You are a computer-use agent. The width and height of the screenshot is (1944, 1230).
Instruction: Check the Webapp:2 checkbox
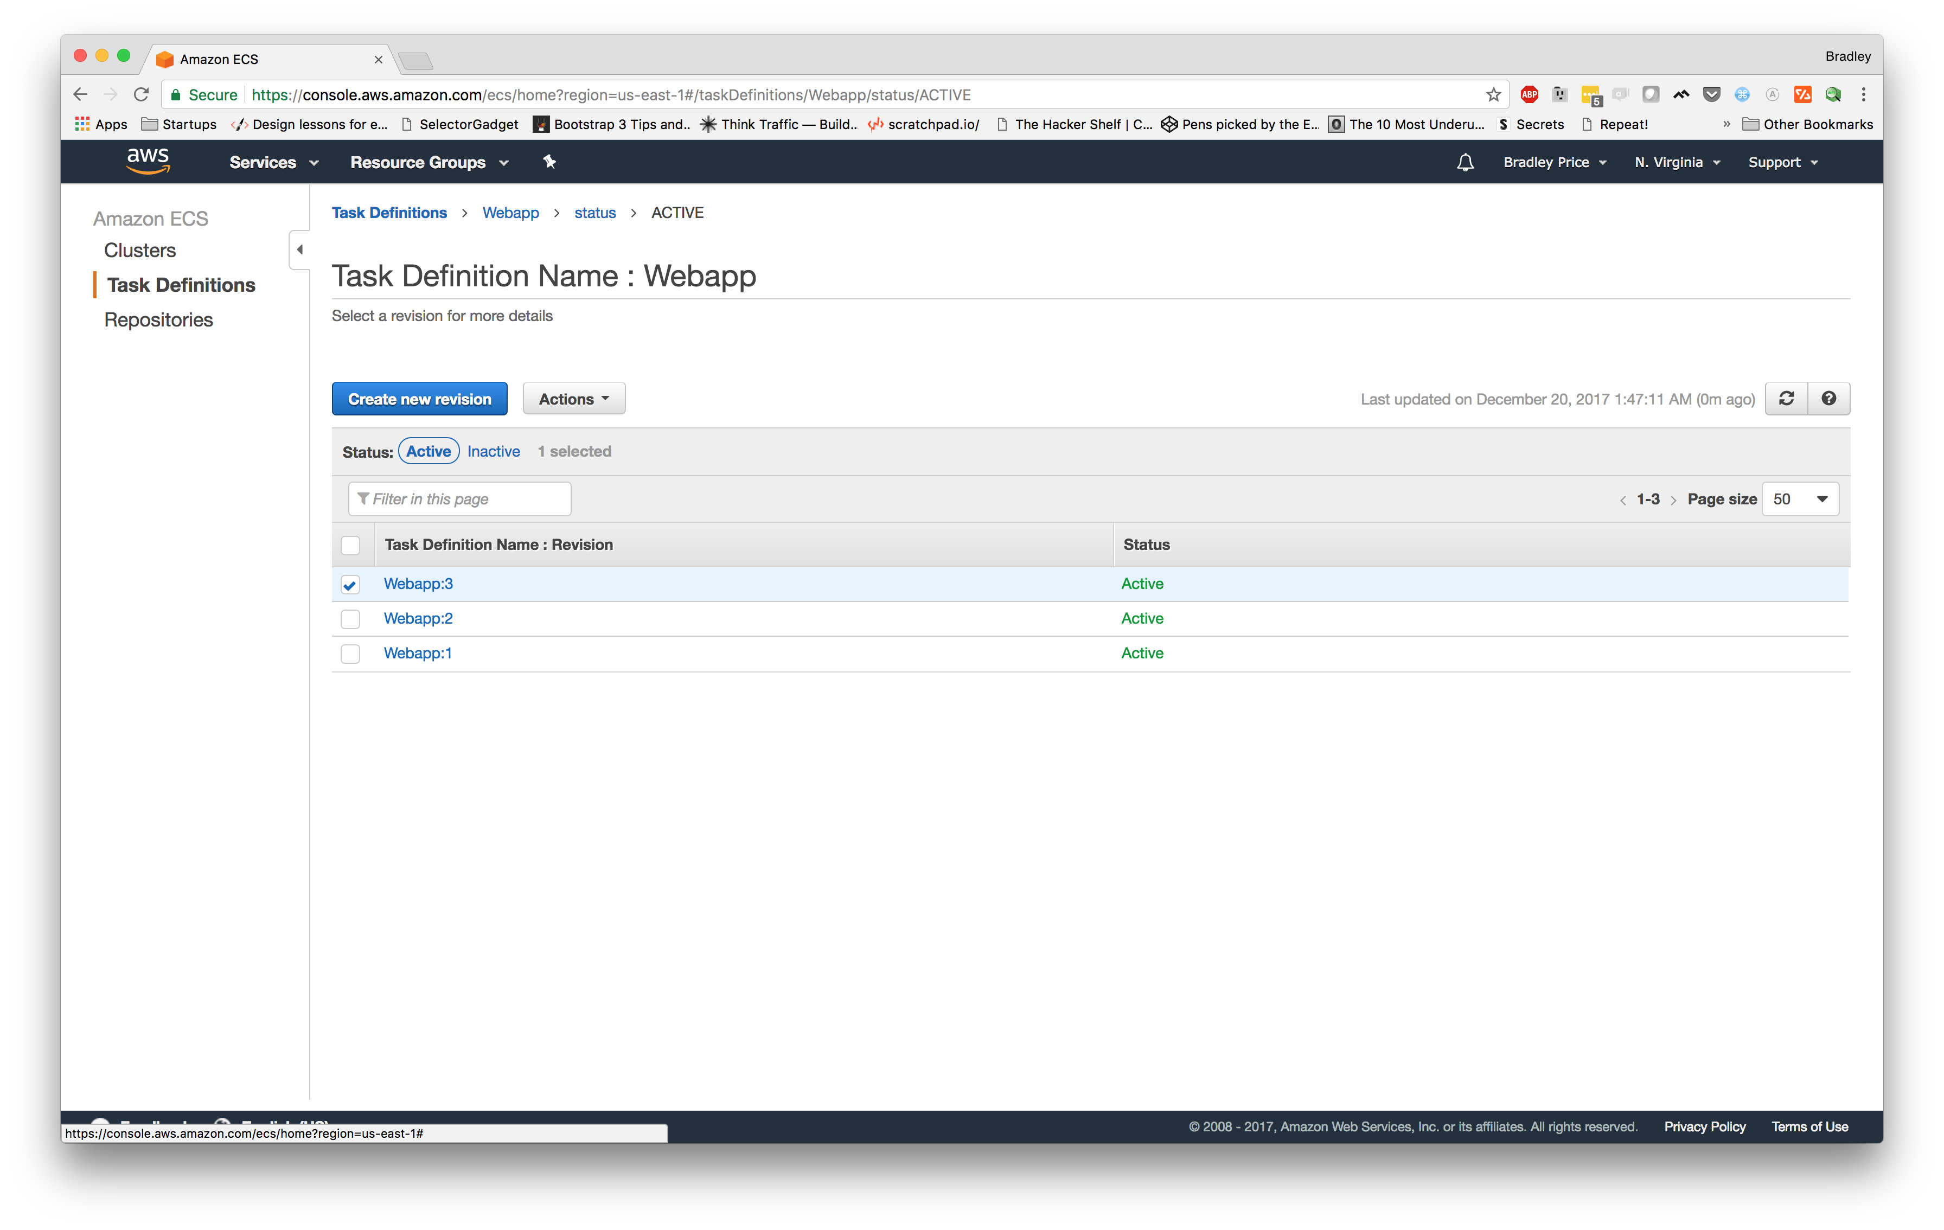click(x=350, y=619)
